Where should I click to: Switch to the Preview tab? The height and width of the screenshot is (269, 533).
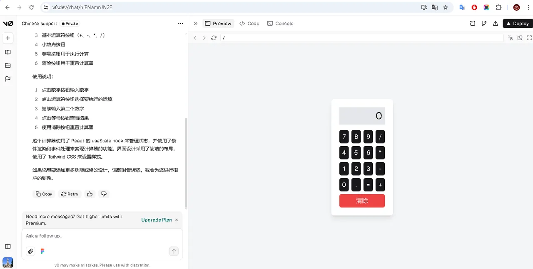pyautogui.click(x=218, y=24)
